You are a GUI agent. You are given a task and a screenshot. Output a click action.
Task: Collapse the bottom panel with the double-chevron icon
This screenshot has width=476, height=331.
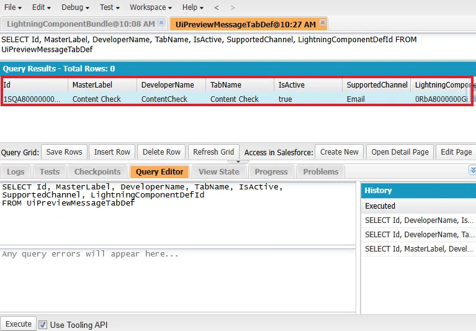(472, 170)
